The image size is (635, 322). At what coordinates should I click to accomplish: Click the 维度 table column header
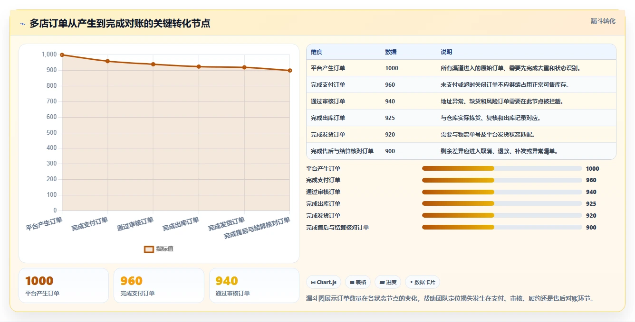click(317, 52)
